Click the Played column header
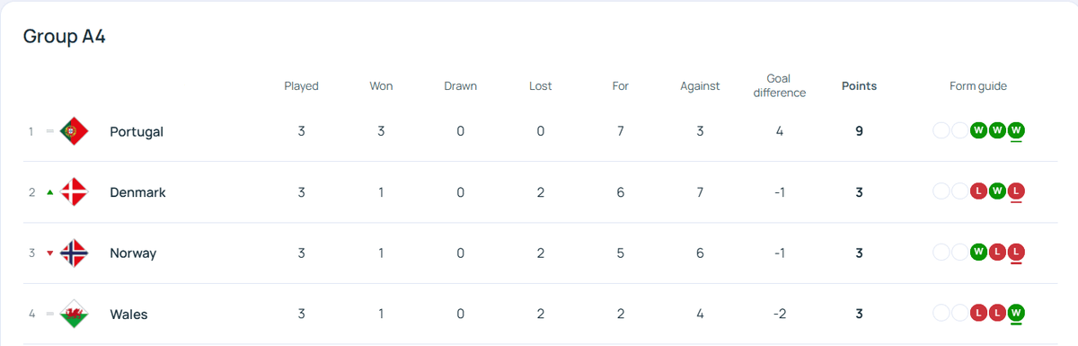The width and height of the screenshot is (1078, 346). pos(301,86)
